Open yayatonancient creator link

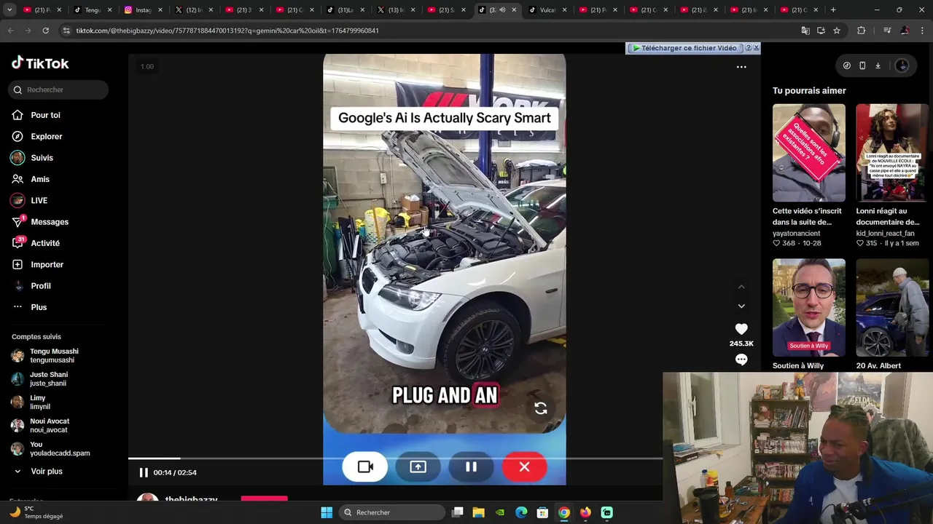tap(796, 234)
